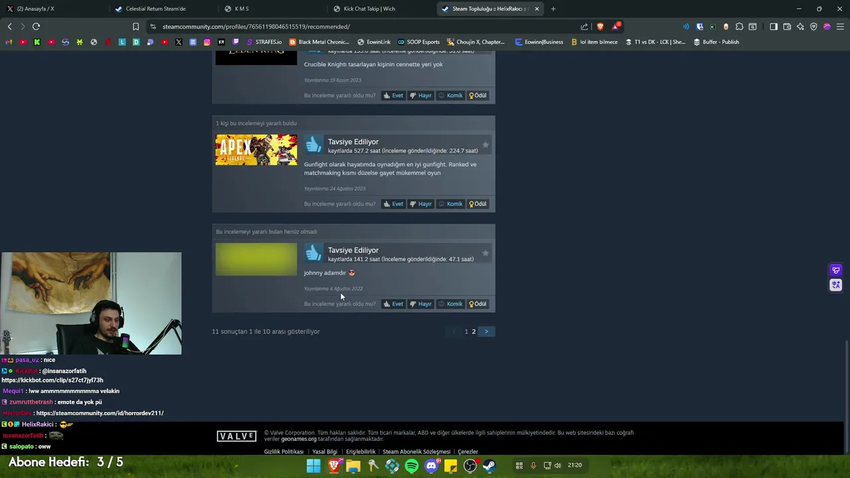Open Brave Rewards triangle icon
Viewport: 850px width, 478px height.
tap(616, 27)
